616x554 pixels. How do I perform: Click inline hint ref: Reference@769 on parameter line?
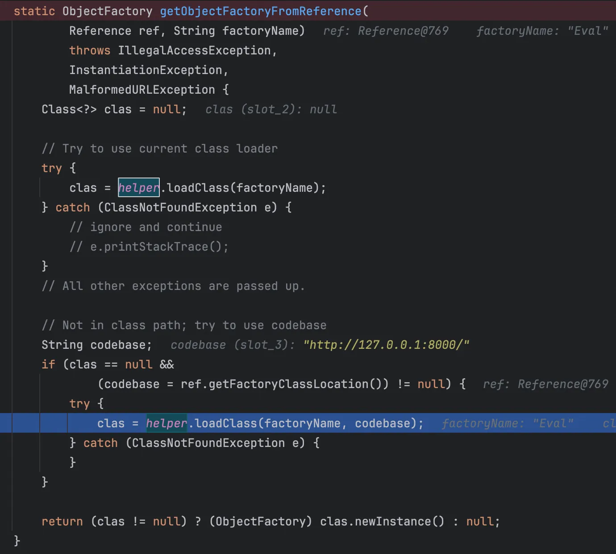pyautogui.click(x=385, y=31)
